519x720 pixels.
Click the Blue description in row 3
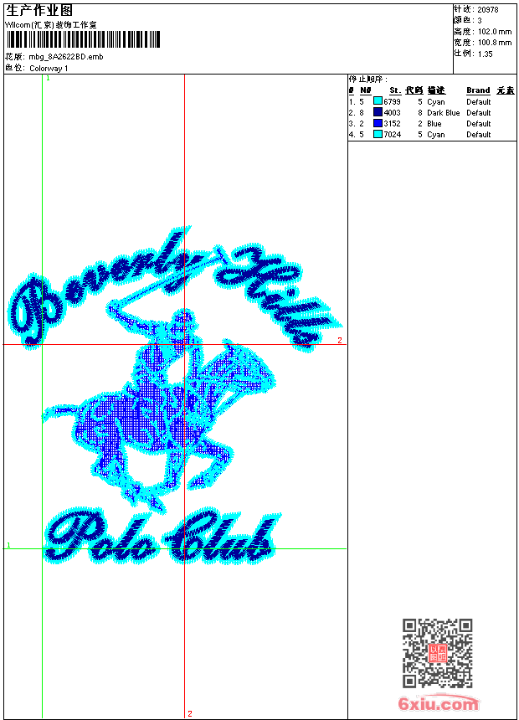(x=434, y=124)
